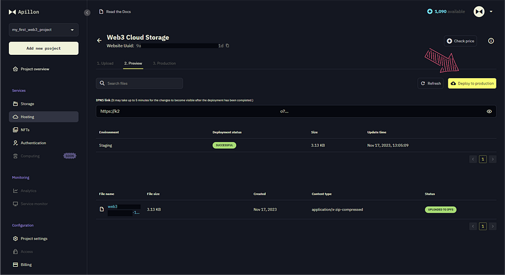
Task: Click Read the Docs link
Action: click(x=115, y=11)
